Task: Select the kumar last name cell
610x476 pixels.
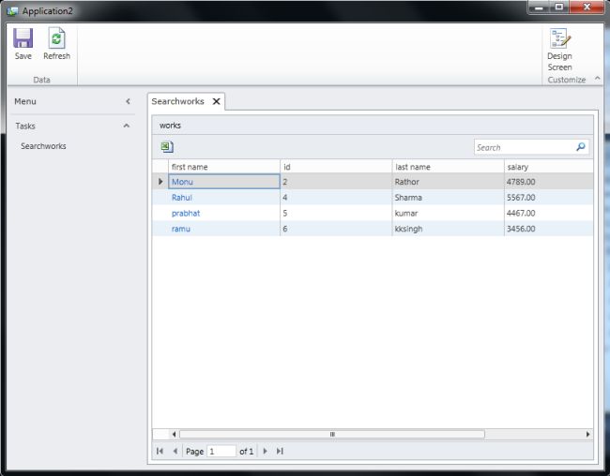Action: (449, 213)
